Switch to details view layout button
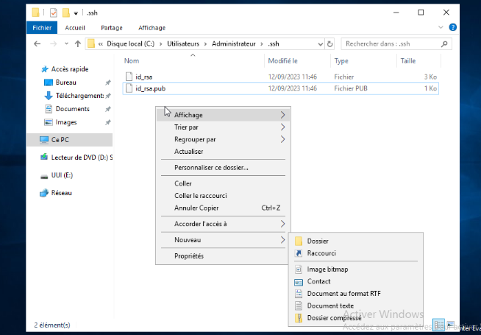 tap(439, 325)
